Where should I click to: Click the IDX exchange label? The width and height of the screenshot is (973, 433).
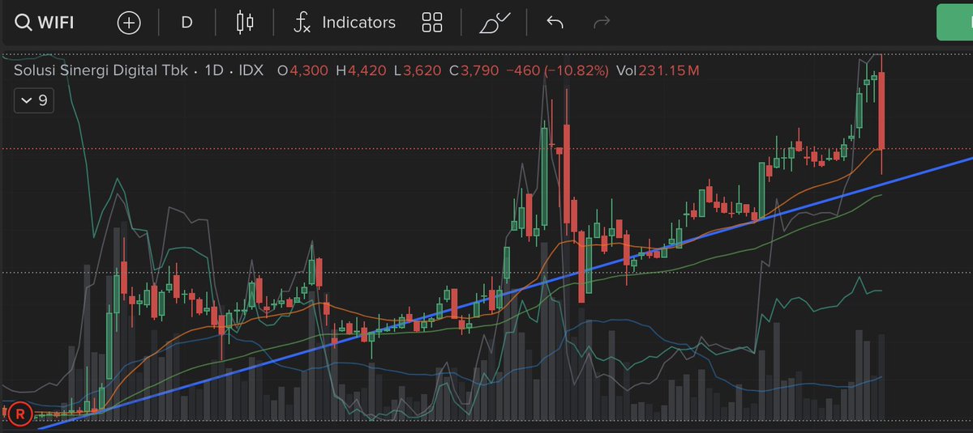click(x=251, y=70)
